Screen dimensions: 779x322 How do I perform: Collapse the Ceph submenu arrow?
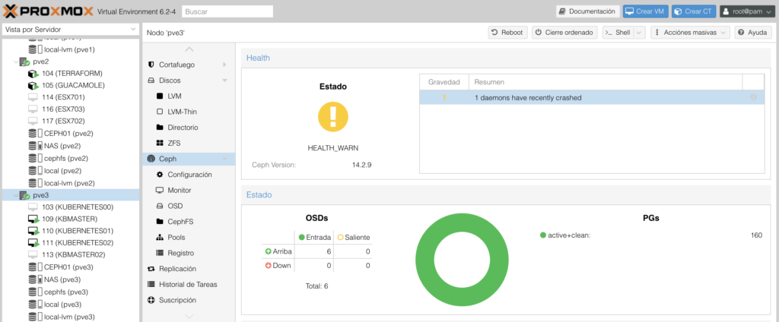(x=224, y=159)
